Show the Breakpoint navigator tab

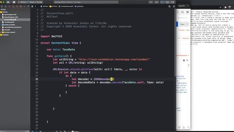[24, 7]
